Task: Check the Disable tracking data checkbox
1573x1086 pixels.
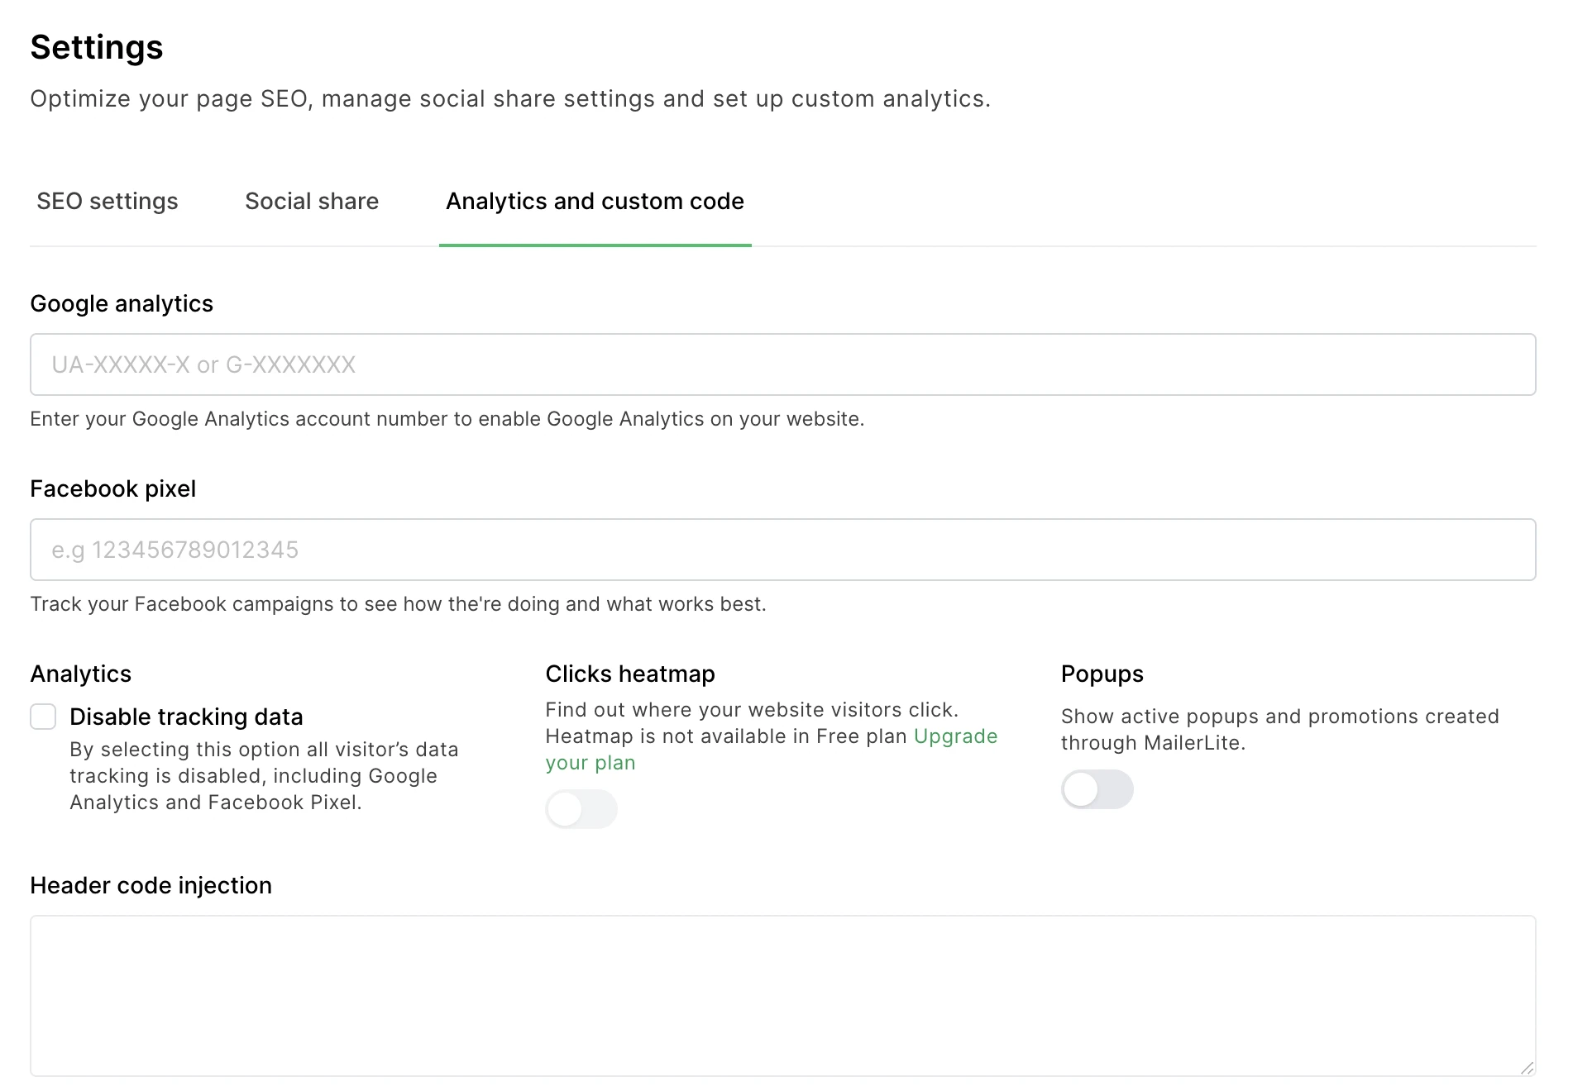Action: point(43,717)
